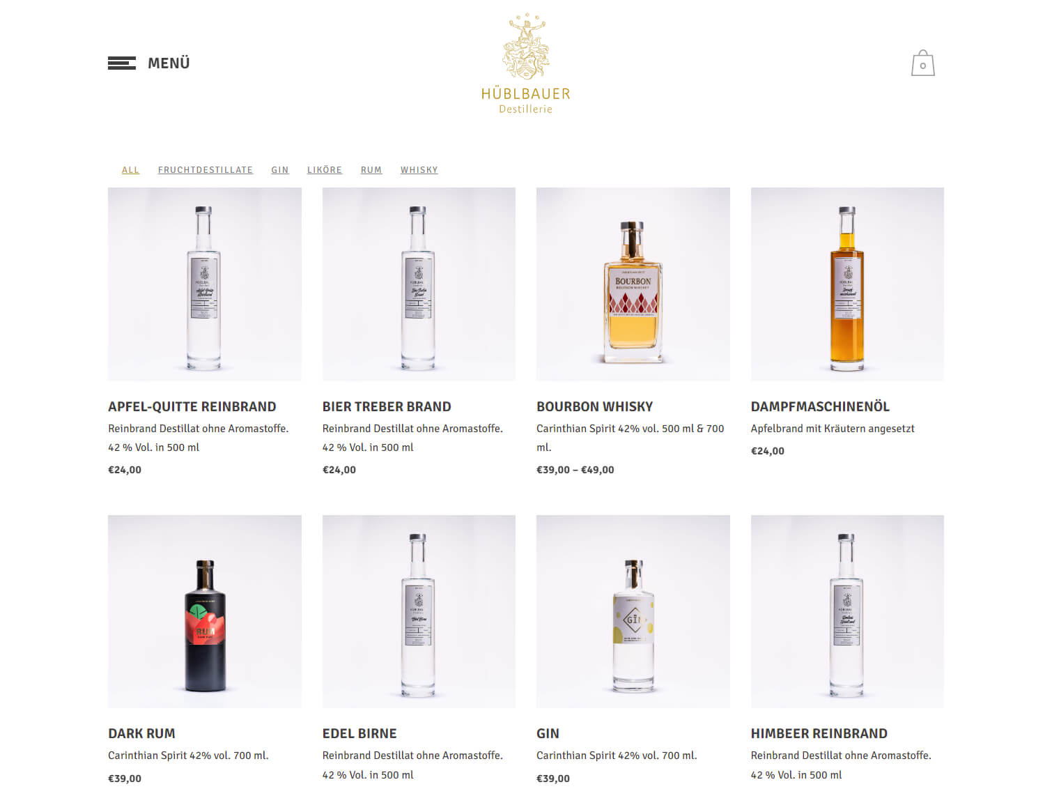The height and width of the screenshot is (789, 1052).
Task: Go to the Himbeer Reinbrand product page
Action: [819, 733]
